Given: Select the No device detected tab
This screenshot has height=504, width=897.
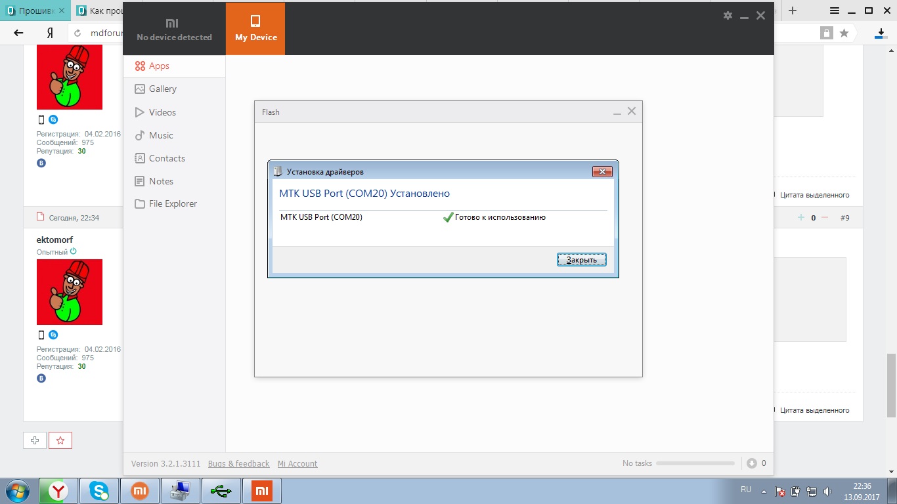Looking at the screenshot, I should (x=174, y=29).
